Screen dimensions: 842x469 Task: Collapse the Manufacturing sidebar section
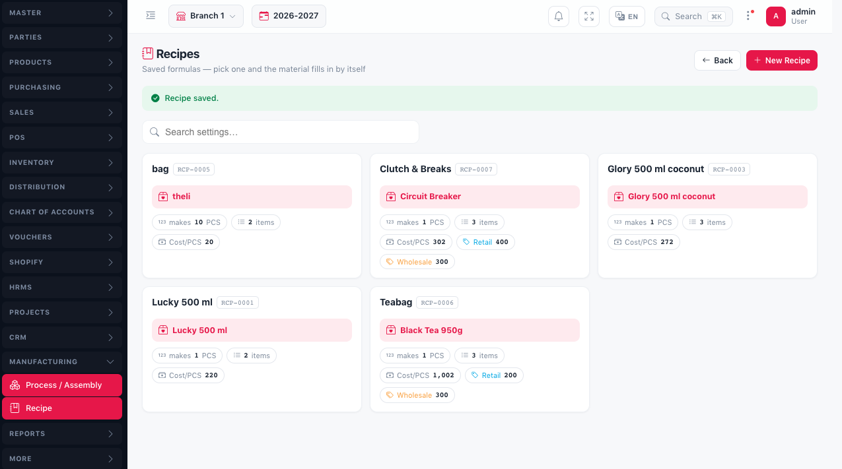[61, 361]
